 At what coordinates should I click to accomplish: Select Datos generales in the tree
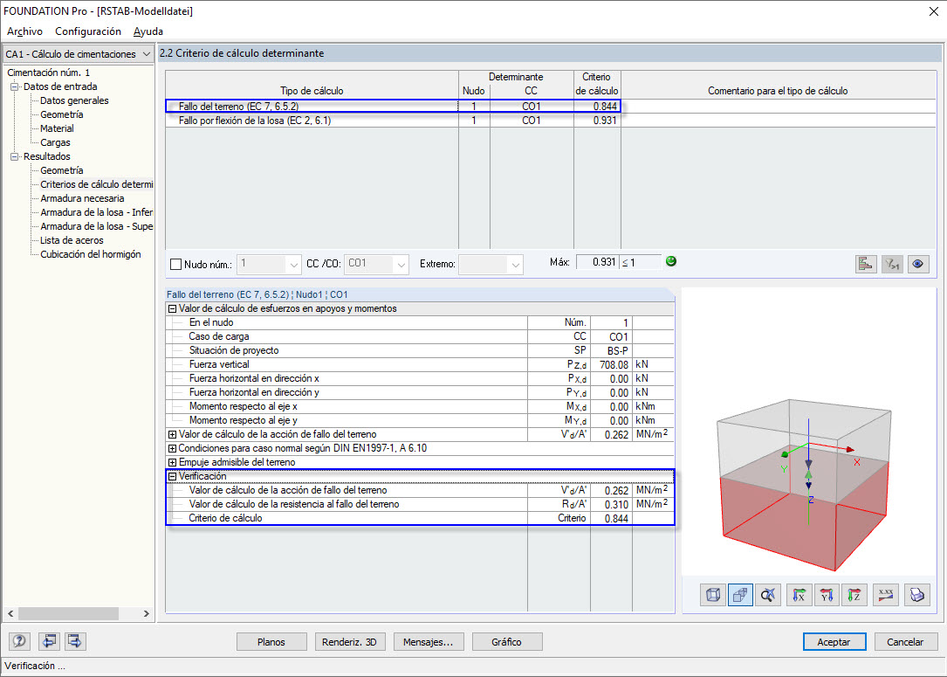74,100
